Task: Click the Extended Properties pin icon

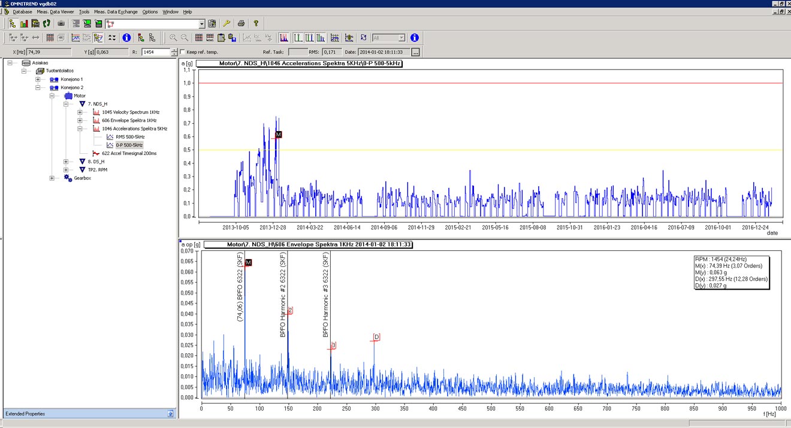Action: click(170, 414)
